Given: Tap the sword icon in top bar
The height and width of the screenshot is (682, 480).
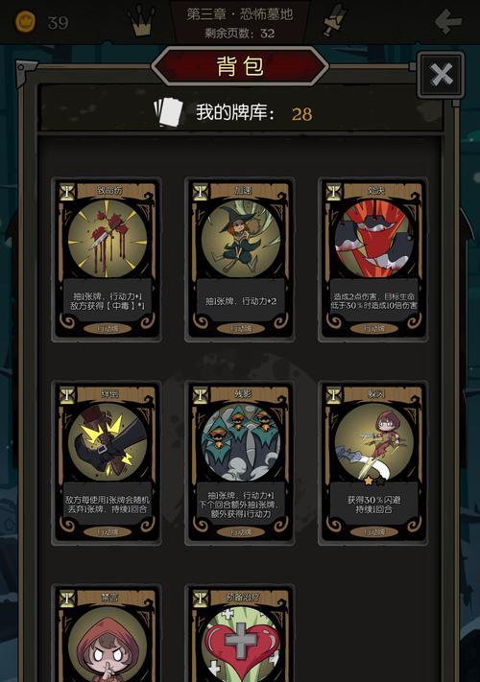Looking at the screenshot, I should click(334, 21).
